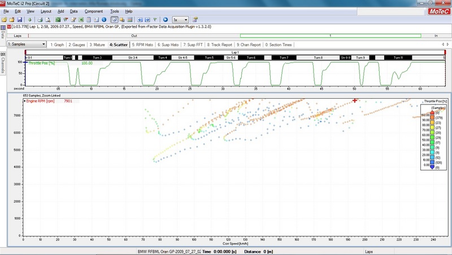The height and width of the screenshot is (255, 452).
Task: Click the properties icon after speed dropdown
Action: click(195, 20)
